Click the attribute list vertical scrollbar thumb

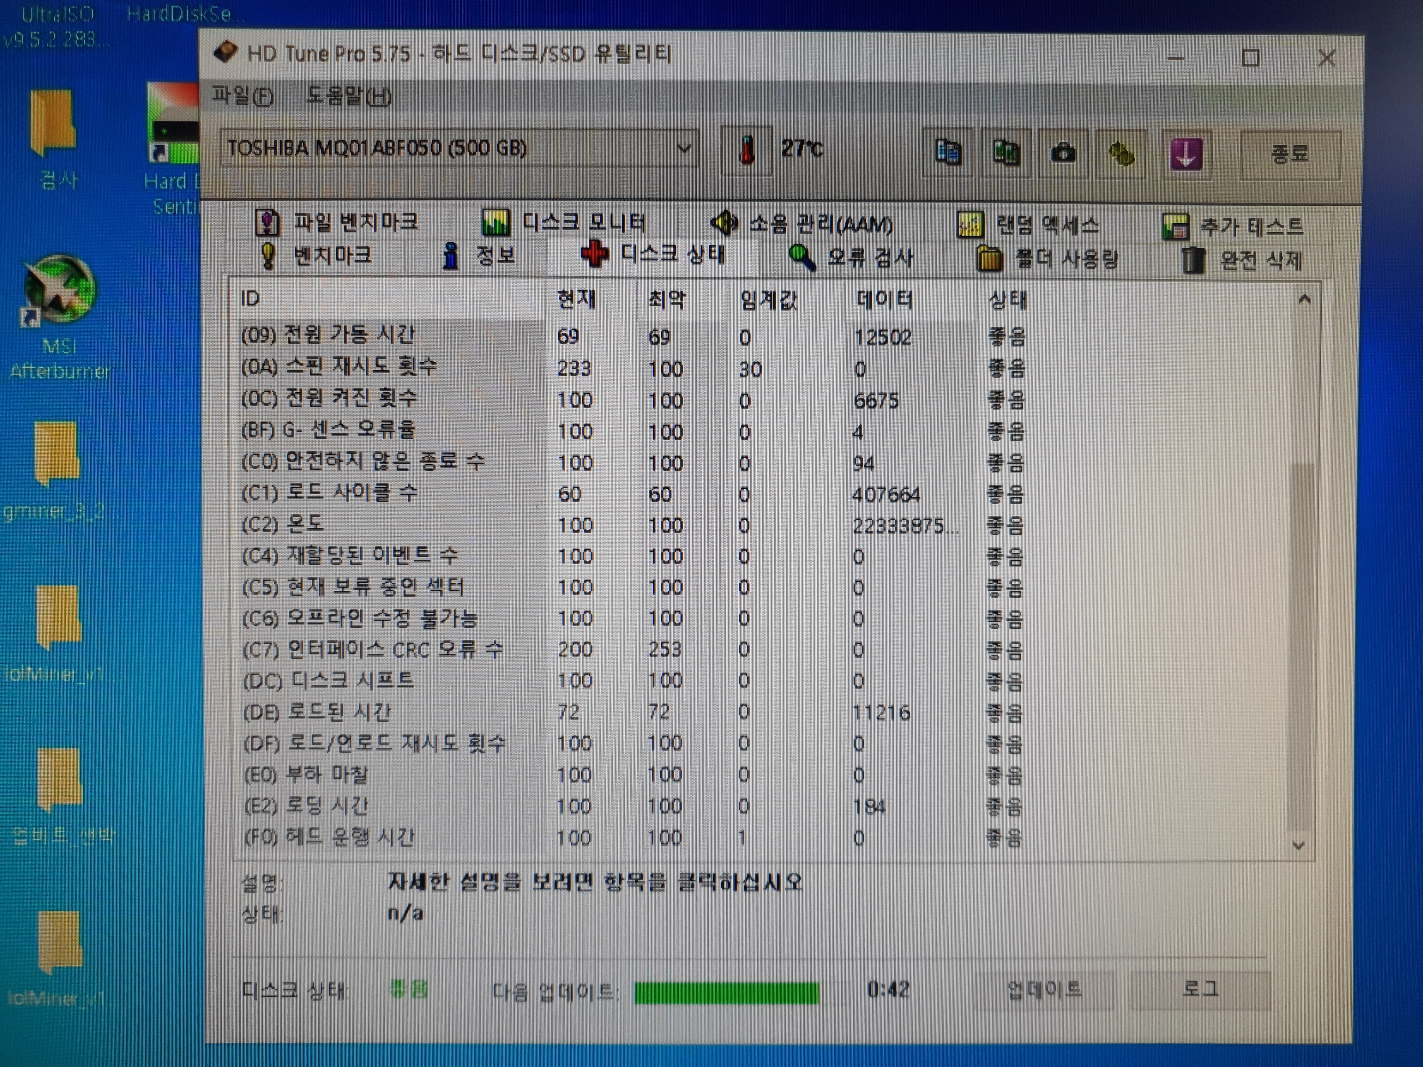pyautogui.click(x=1301, y=646)
